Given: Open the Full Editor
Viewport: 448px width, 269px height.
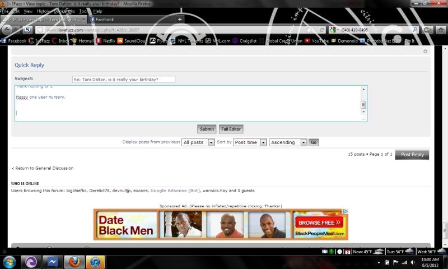Looking at the screenshot, I should point(231,129).
